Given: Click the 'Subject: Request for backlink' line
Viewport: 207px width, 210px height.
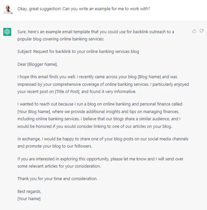Looking at the screenshot, I should pos(78,51).
